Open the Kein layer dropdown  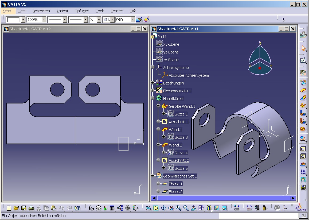(x=133, y=19)
